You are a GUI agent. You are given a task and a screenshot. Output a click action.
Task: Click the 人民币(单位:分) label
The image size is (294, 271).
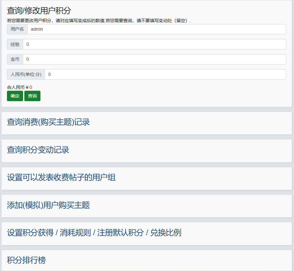point(26,74)
